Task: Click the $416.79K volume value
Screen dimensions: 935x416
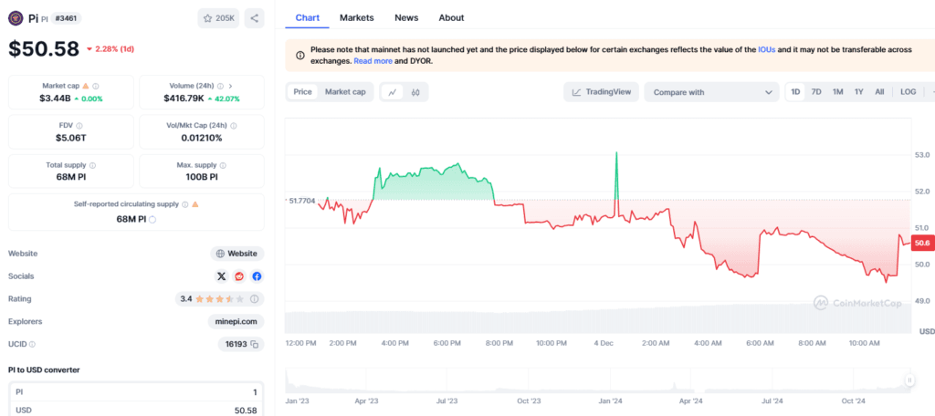Action: (184, 99)
